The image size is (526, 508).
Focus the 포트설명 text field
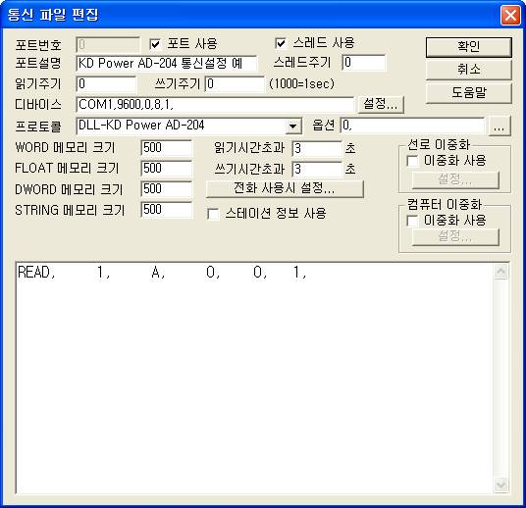pyautogui.click(x=167, y=64)
